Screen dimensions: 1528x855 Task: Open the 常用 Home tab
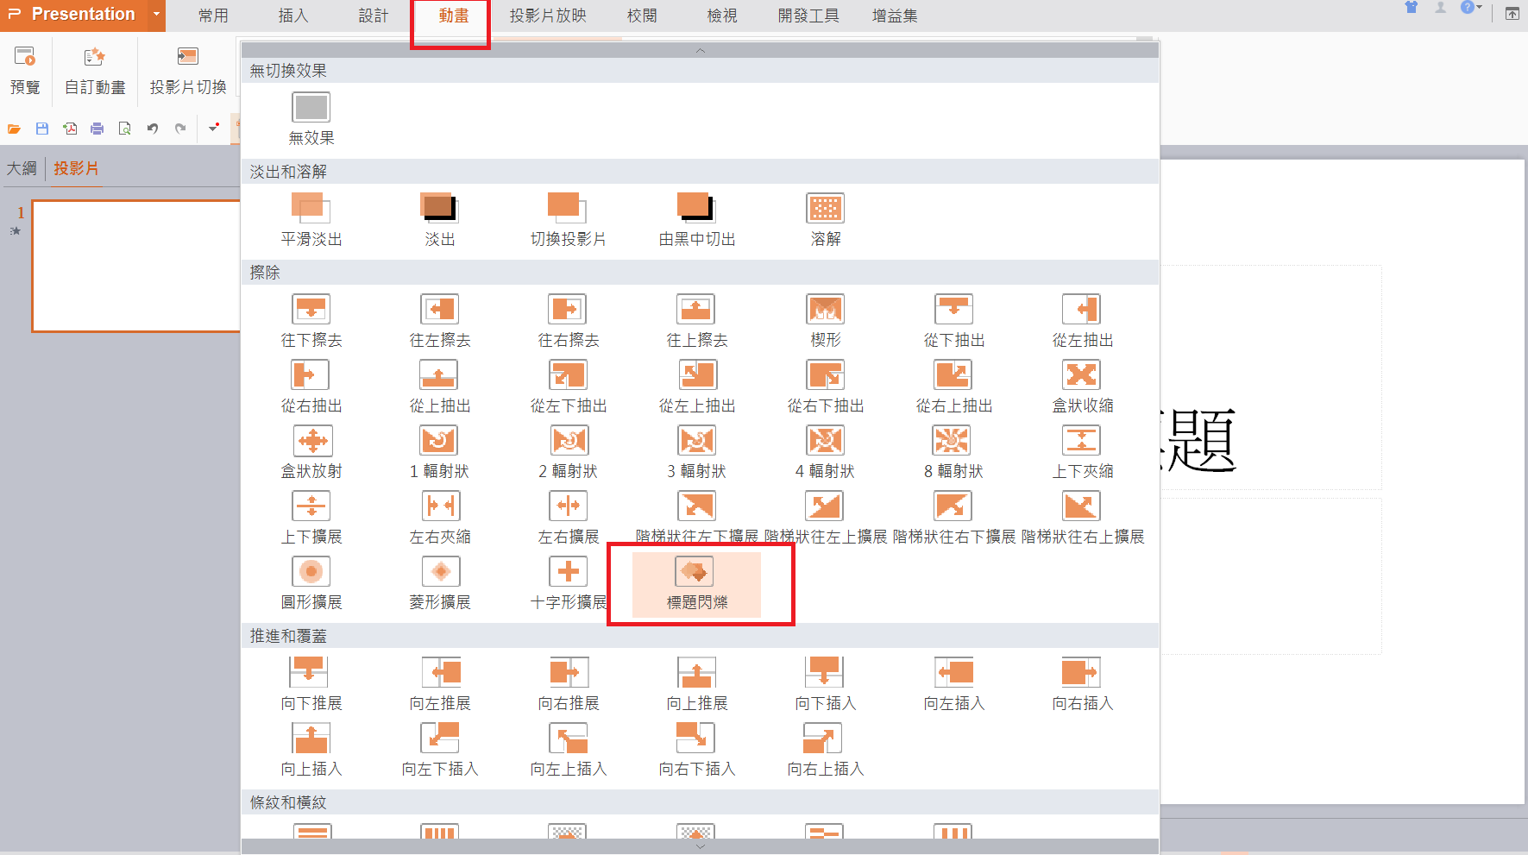pyautogui.click(x=213, y=16)
